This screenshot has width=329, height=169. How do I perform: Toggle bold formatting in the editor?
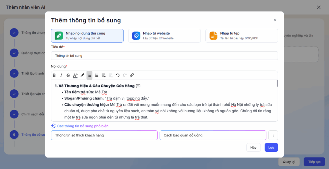(54, 76)
